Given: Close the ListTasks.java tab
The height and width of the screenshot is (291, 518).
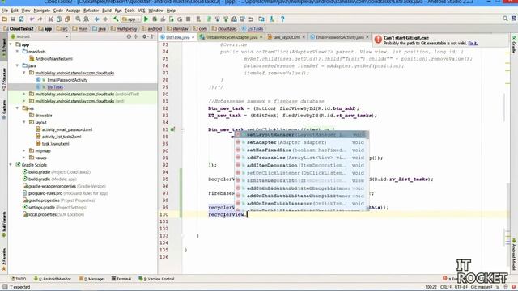Looking at the screenshot, I should [x=193, y=37].
